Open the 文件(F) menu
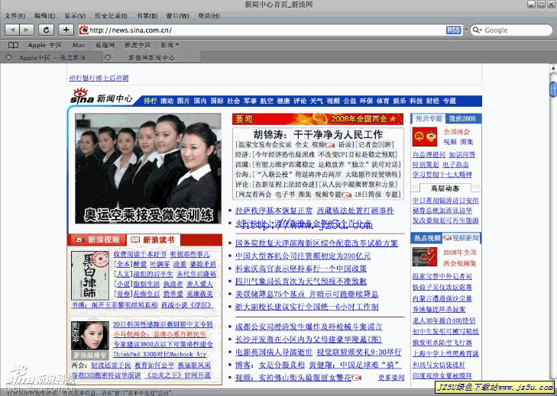The width and height of the screenshot is (557, 396). 15,16
